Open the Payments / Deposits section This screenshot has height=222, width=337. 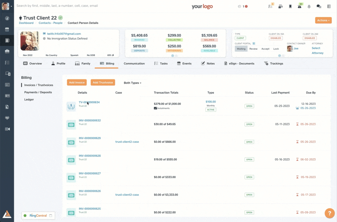38,92
